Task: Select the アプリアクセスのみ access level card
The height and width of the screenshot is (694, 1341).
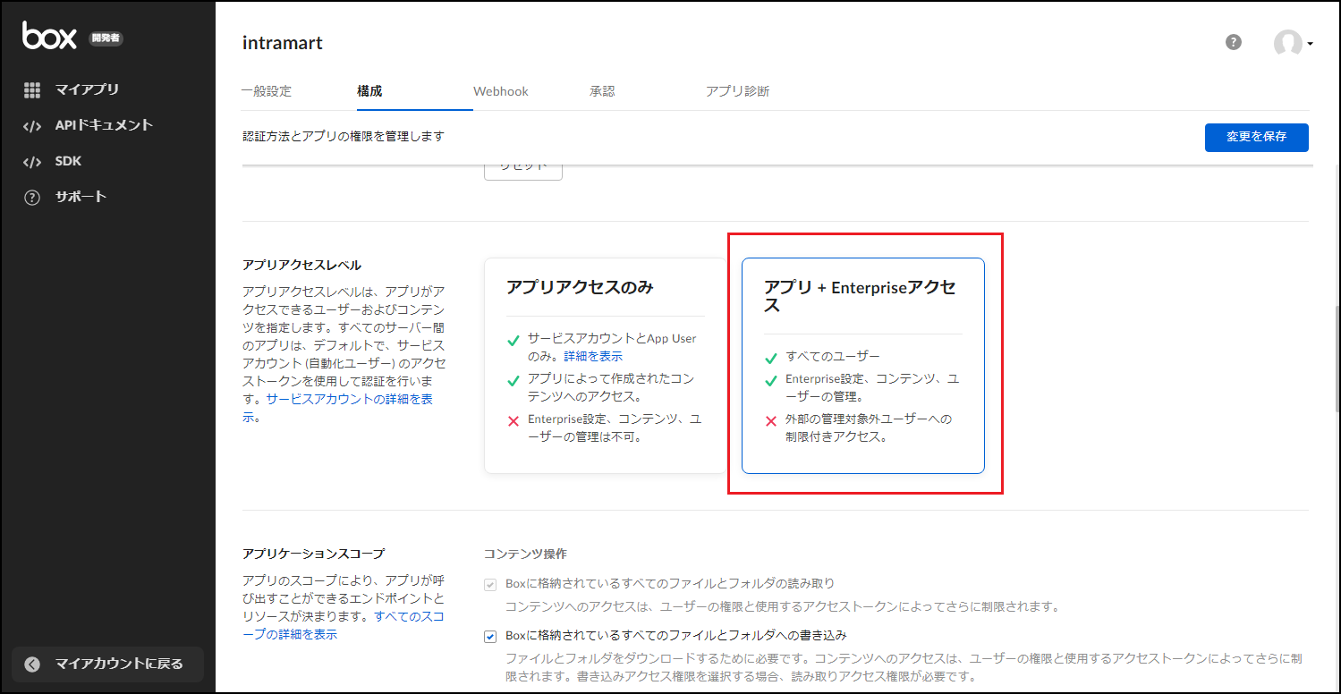Action: point(605,365)
